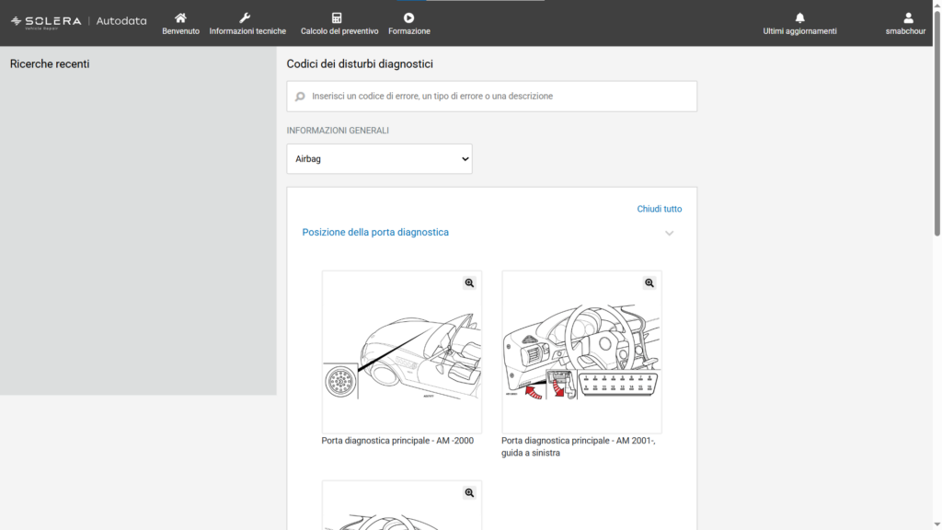This screenshot has width=942, height=530.
Task: Zoom the AM -2000 diagnostic port image
Action: (469, 283)
